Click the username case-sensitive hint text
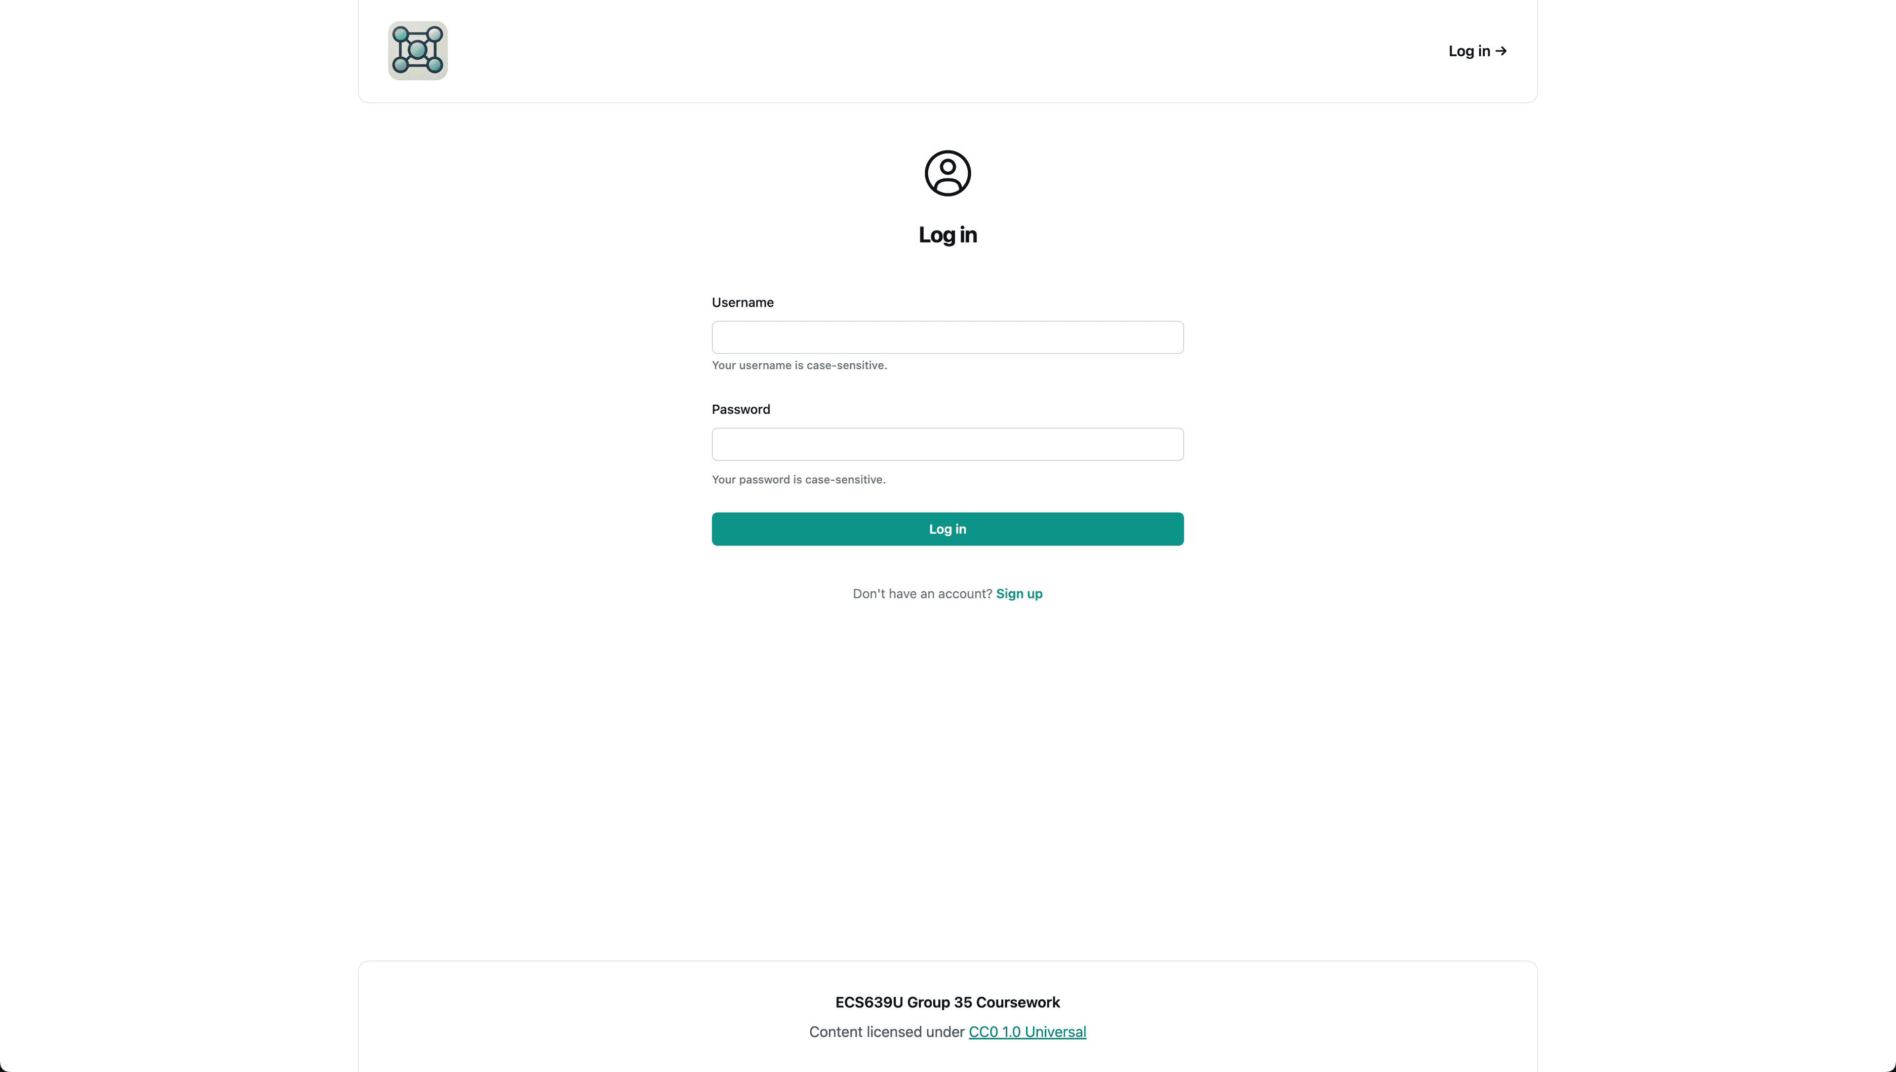 [799, 365]
